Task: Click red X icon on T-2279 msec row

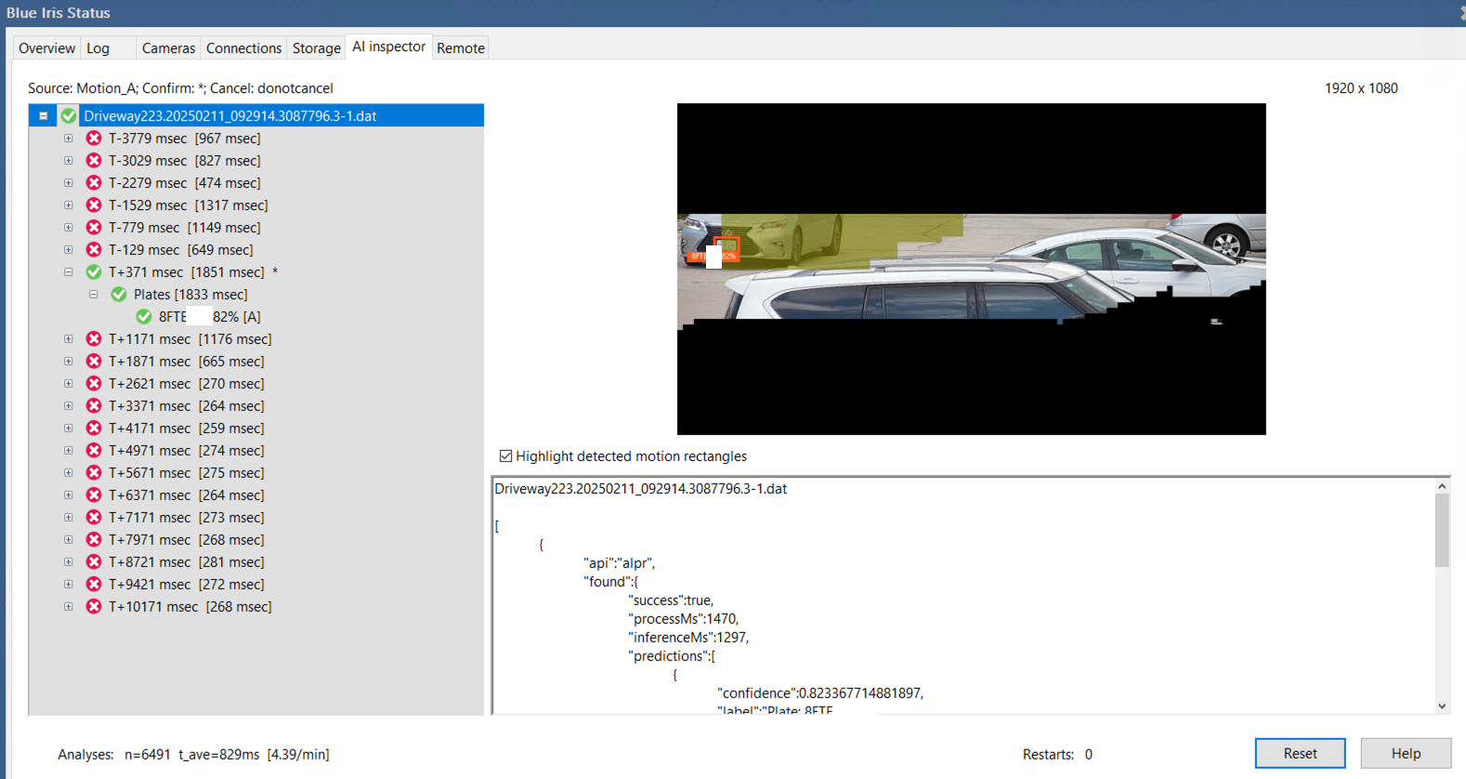Action: tap(94, 183)
